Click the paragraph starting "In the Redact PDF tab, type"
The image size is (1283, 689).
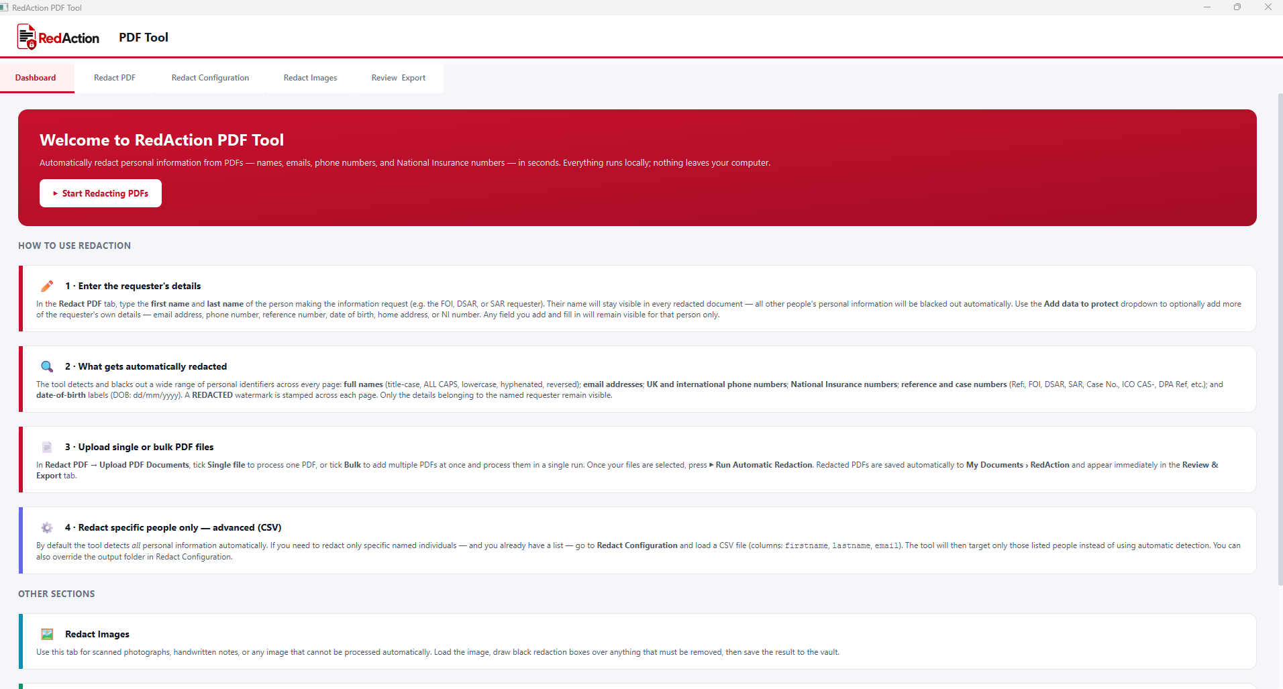[x=639, y=309]
